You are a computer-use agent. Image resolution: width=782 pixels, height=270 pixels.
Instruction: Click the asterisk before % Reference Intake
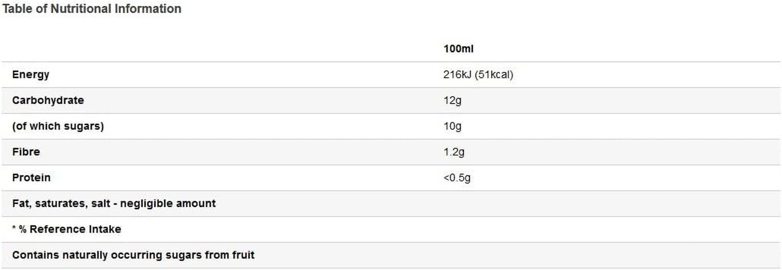point(14,227)
